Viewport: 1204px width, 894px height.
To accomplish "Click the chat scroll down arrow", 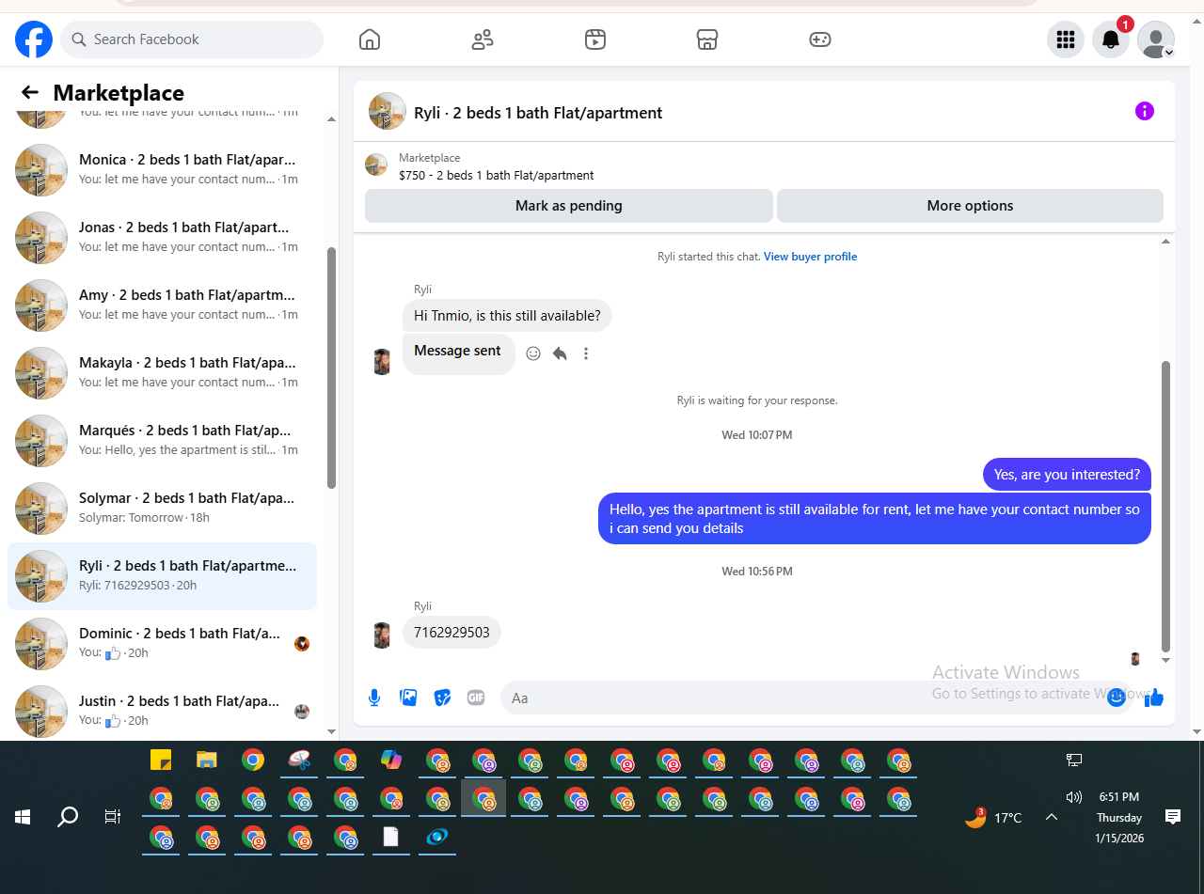I will [1166, 661].
